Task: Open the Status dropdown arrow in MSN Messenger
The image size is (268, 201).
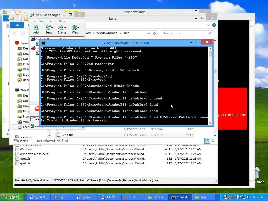Action: pyautogui.click(x=65, y=28)
